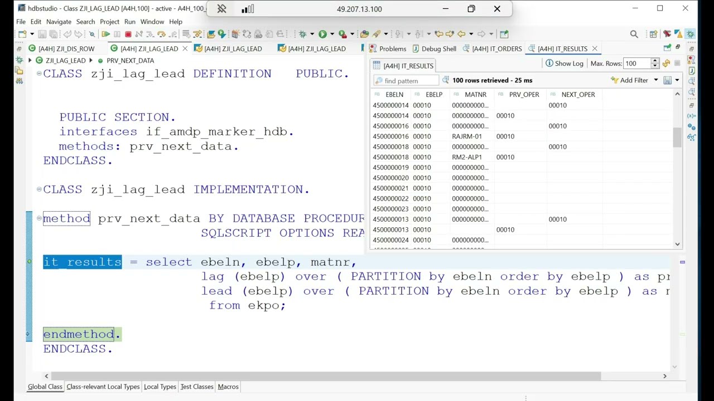Screen dimensions: 714x401
Task: Click the red Terminate debug icon
Action: [128, 34]
